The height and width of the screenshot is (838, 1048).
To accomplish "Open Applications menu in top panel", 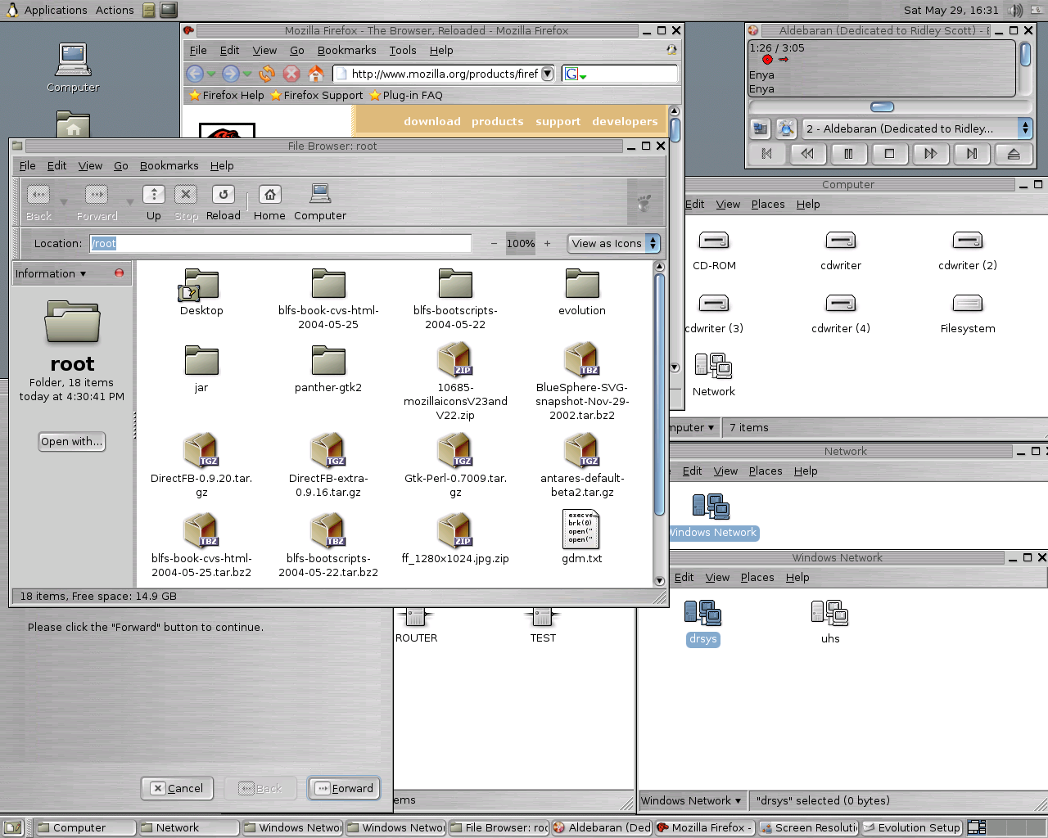I will (x=56, y=10).
